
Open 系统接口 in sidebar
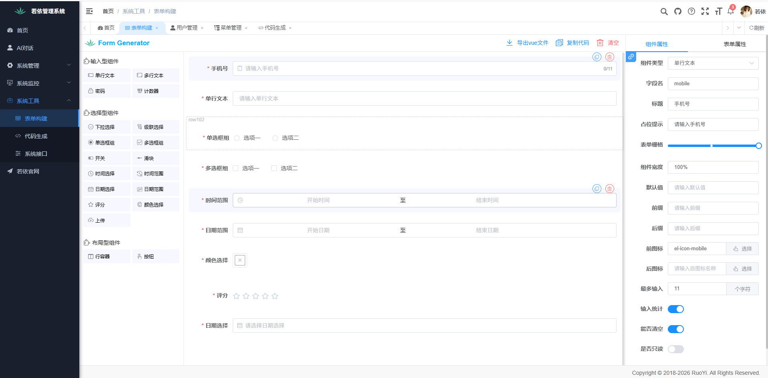(40, 153)
